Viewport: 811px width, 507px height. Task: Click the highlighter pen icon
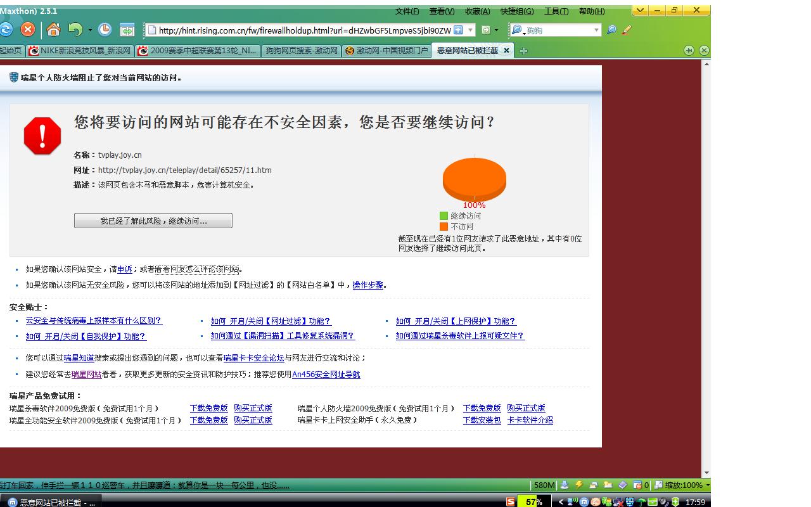click(627, 30)
